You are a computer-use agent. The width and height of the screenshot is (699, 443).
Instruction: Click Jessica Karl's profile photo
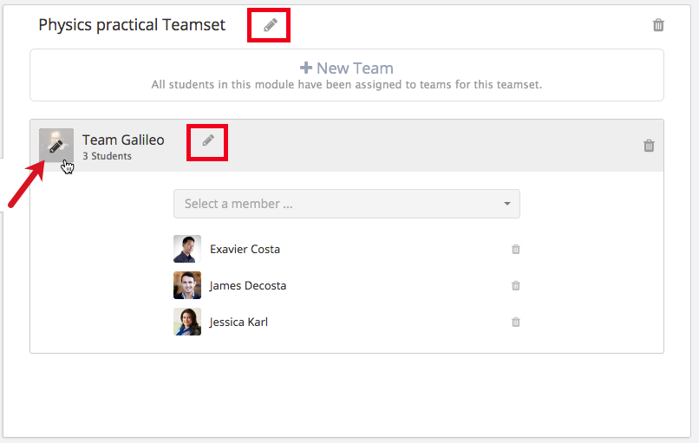coord(187,322)
